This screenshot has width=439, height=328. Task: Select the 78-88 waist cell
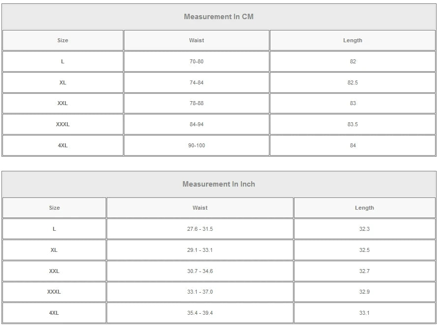click(197, 103)
